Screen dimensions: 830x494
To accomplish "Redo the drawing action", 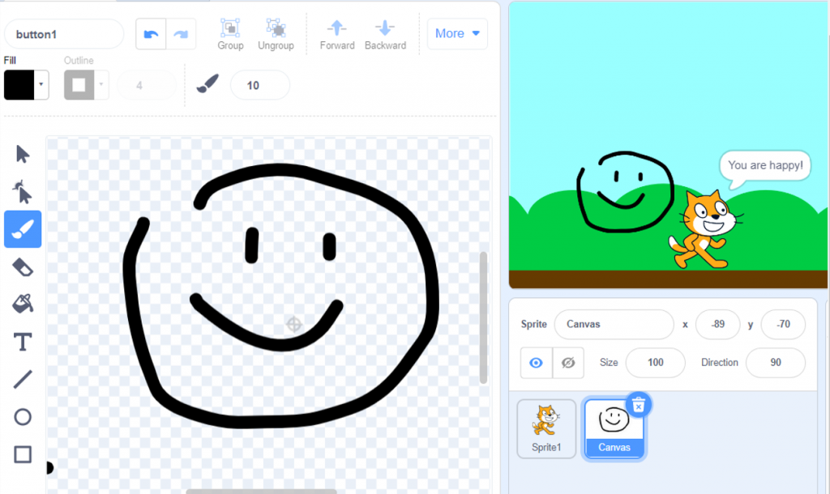I will [181, 34].
